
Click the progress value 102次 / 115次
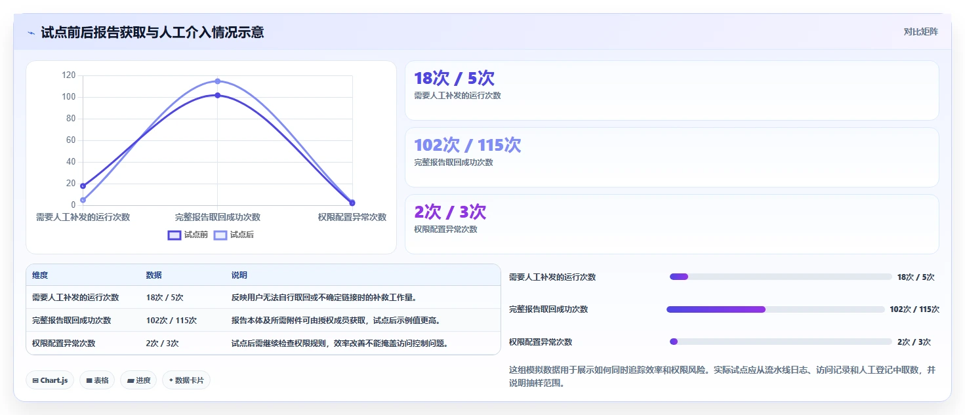tap(914, 309)
